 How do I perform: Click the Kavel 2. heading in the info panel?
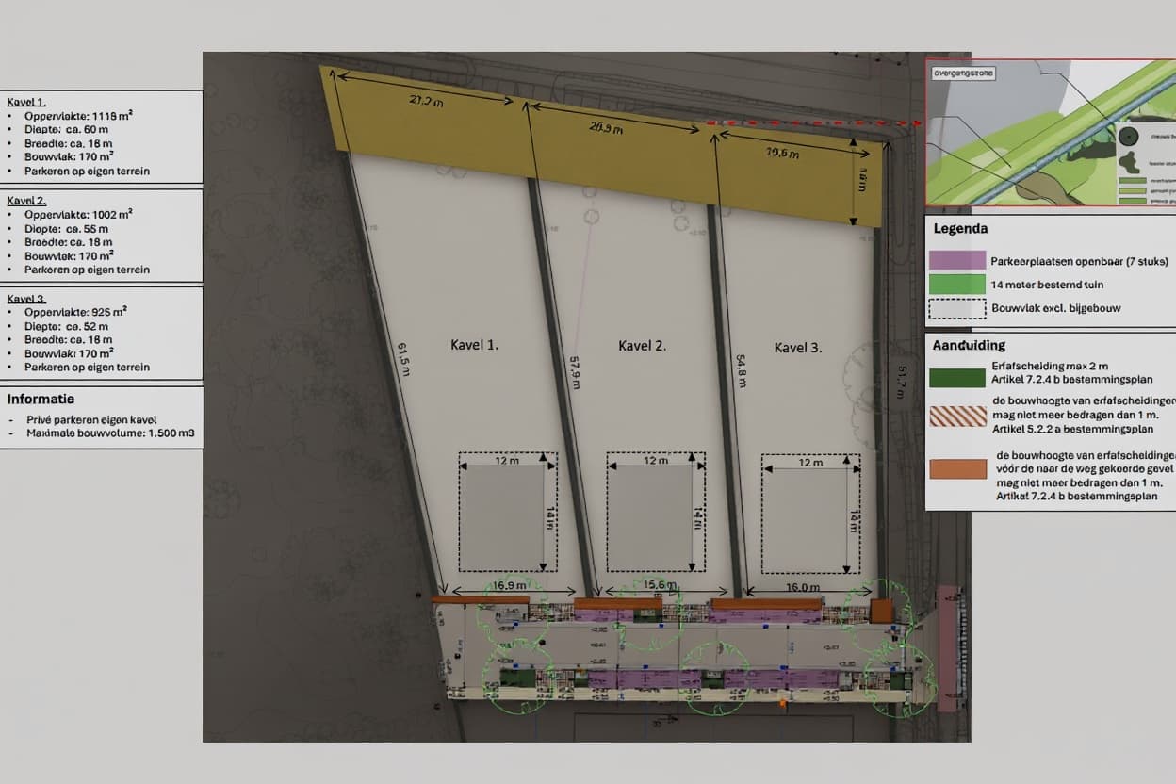(x=26, y=201)
